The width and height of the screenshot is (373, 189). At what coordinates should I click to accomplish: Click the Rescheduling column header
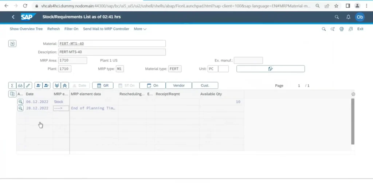click(132, 94)
